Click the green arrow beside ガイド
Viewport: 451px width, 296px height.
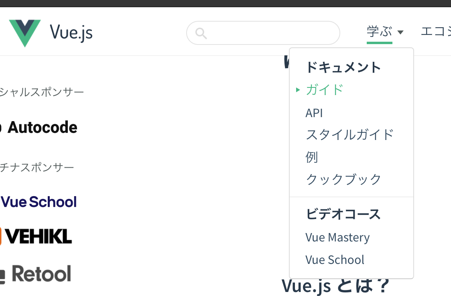297,90
